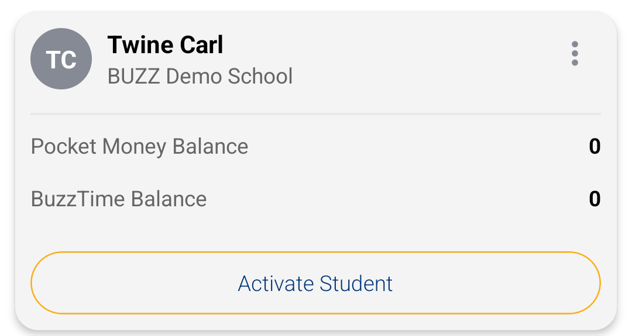Click the vertical ellipsis beside student name

click(x=575, y=54)
